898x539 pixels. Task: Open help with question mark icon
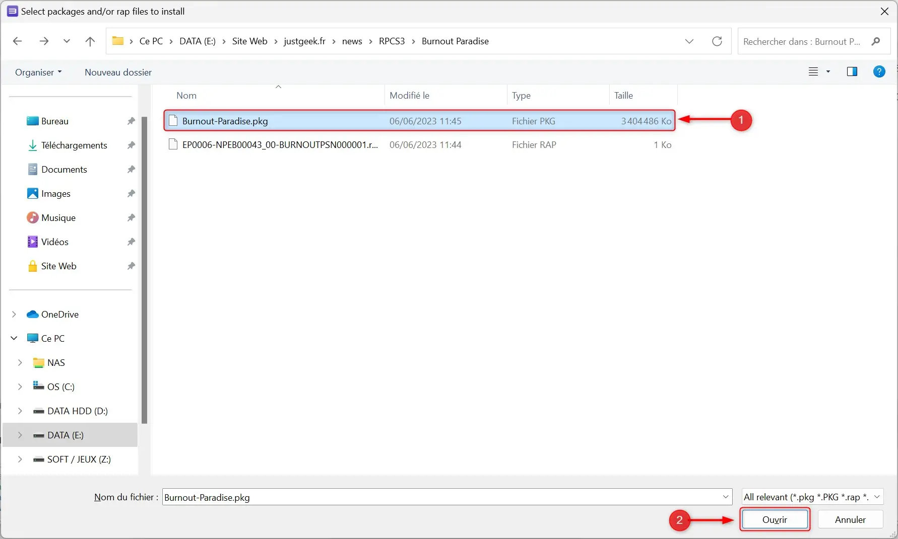point(879,71)
